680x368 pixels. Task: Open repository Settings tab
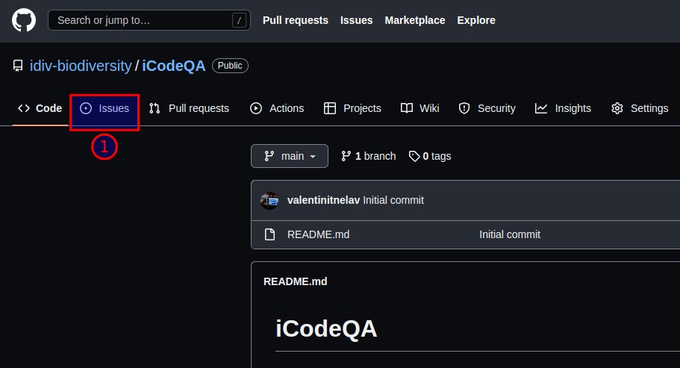coord(640,108)
